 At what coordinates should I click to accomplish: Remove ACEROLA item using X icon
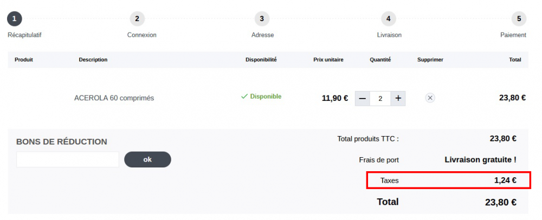tap(430, 98)
